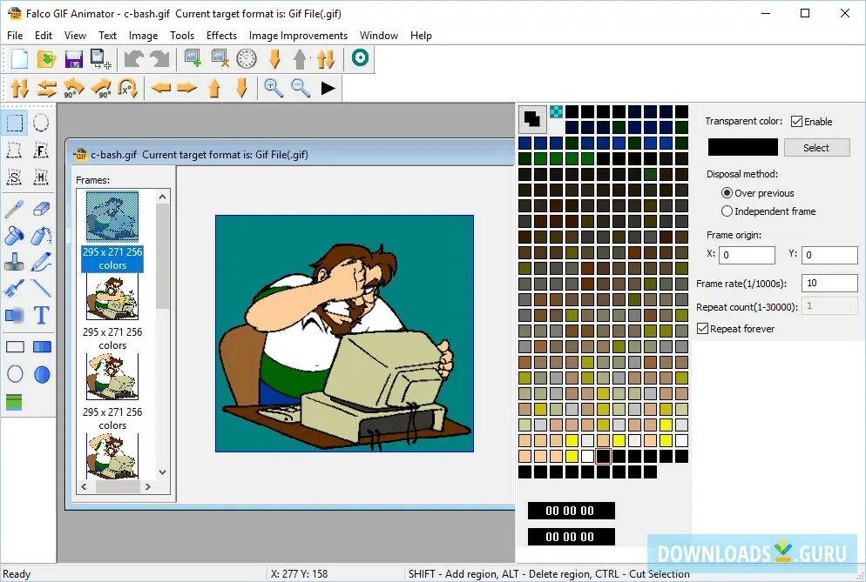
Task: Save using the purple floppy disk icon
Action: tap(73, 58)
